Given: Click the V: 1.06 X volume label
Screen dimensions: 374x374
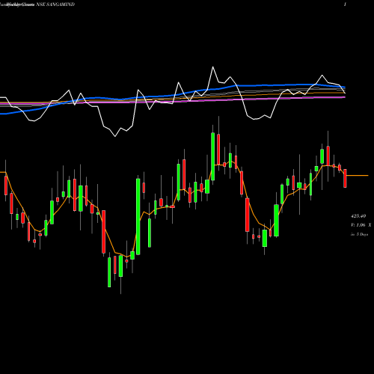Looking at the screenshot, I should [361, 225].
